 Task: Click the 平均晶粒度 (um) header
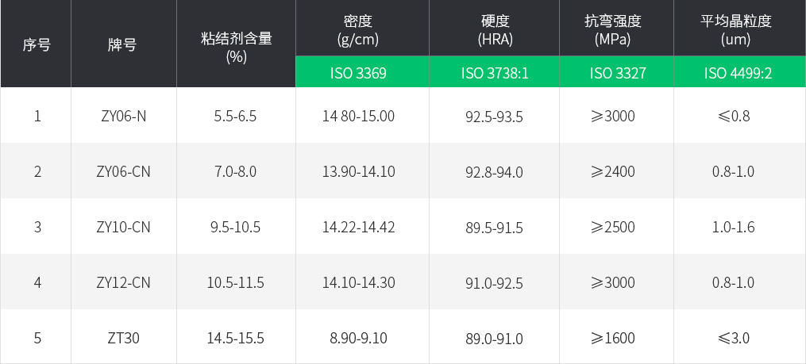(x=738, y=29)
